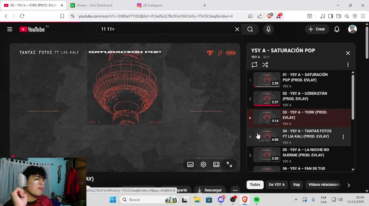Select the Todos filter chip
The width and height of the screenshot is (369, 206).
point(255,185)
